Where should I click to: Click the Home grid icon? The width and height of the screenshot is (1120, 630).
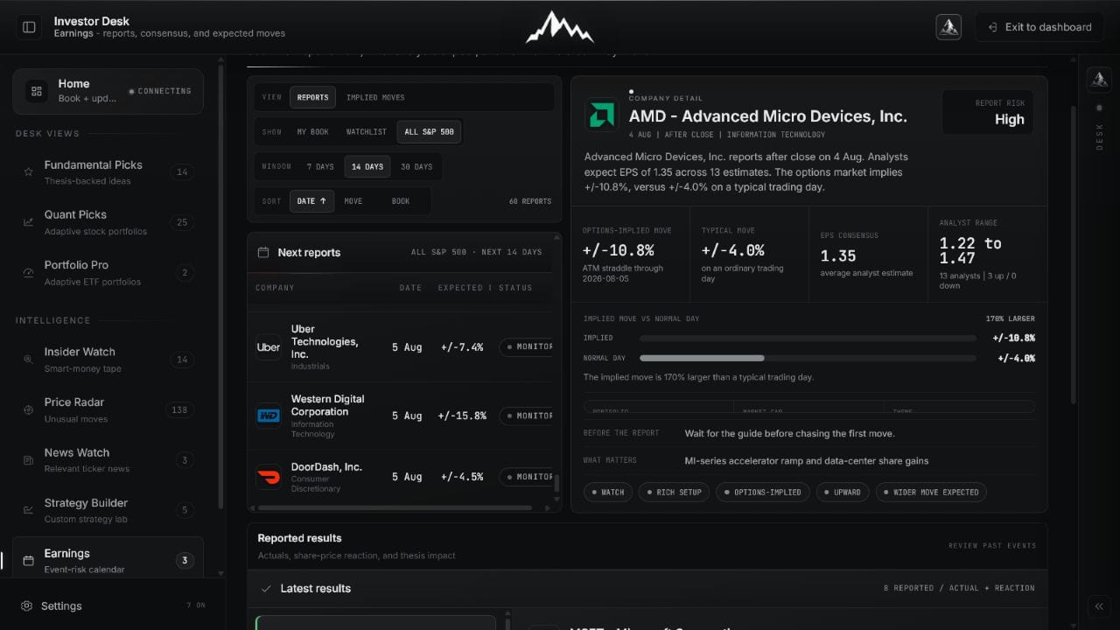[37, 91]
